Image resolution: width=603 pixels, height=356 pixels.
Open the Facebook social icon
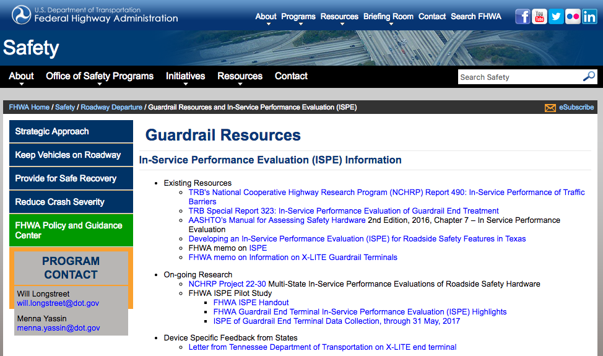[x=523, y=17]
